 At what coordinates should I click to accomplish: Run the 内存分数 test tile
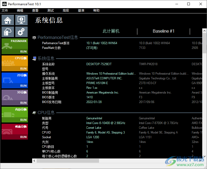pos(15,115)
